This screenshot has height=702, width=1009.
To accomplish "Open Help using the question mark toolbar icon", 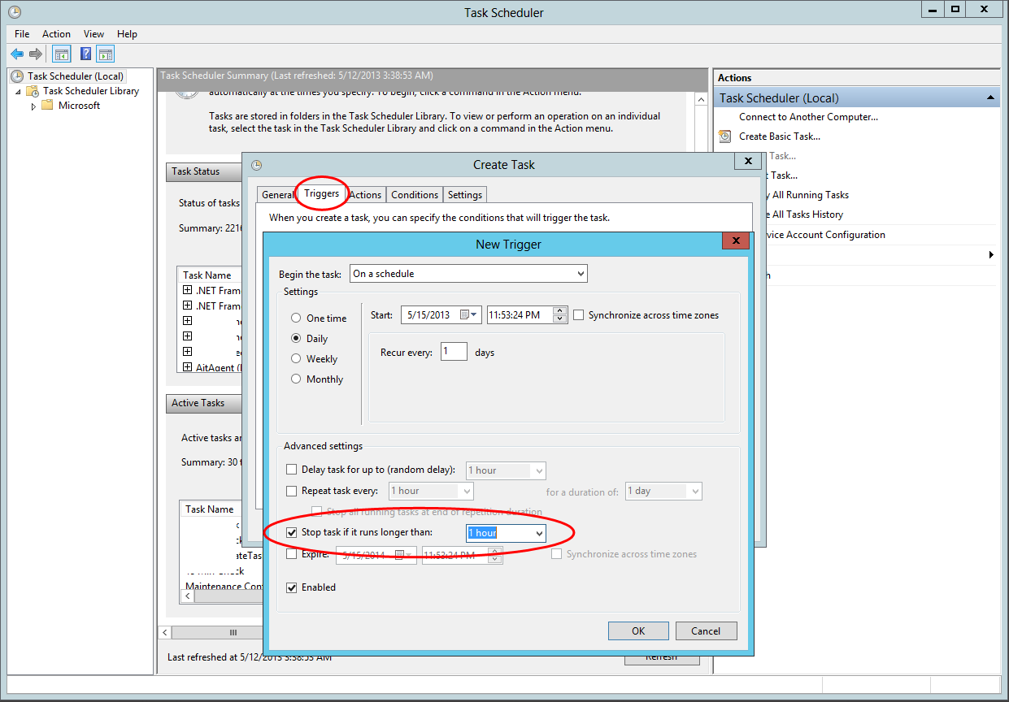I will click(x=85, y=54).
